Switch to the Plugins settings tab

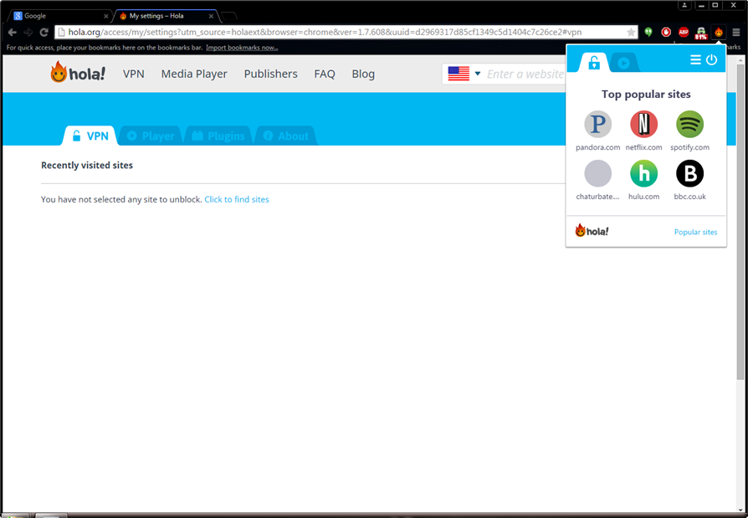pos(218,136)
